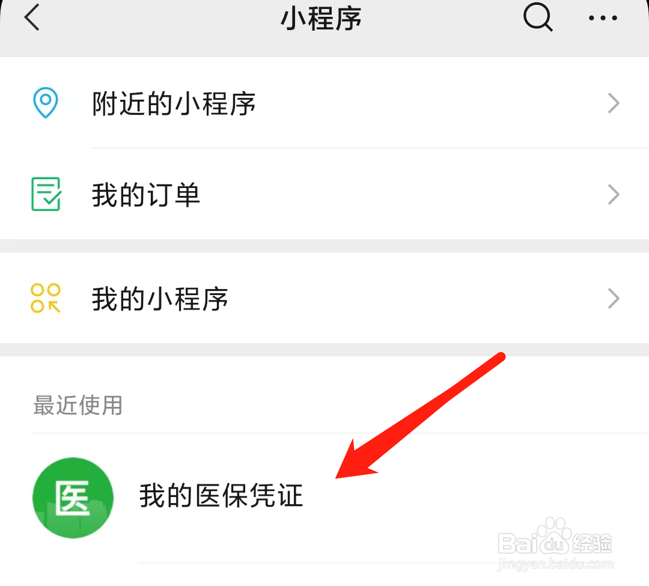Image resolution: width=649 pixels, height=586 pixels.
Task: Open the 我的订单 menu entry
Action: click(324, 194)
